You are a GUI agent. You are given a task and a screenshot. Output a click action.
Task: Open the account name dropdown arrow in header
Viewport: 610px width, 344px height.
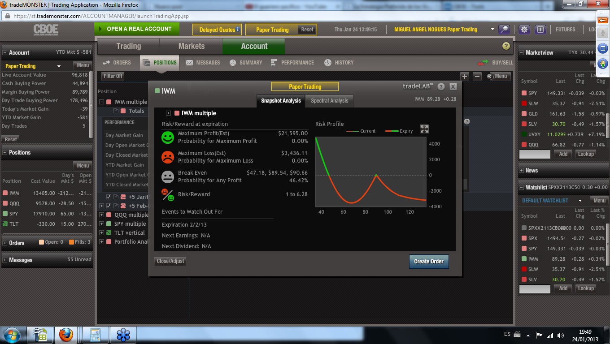coord(492,30)
